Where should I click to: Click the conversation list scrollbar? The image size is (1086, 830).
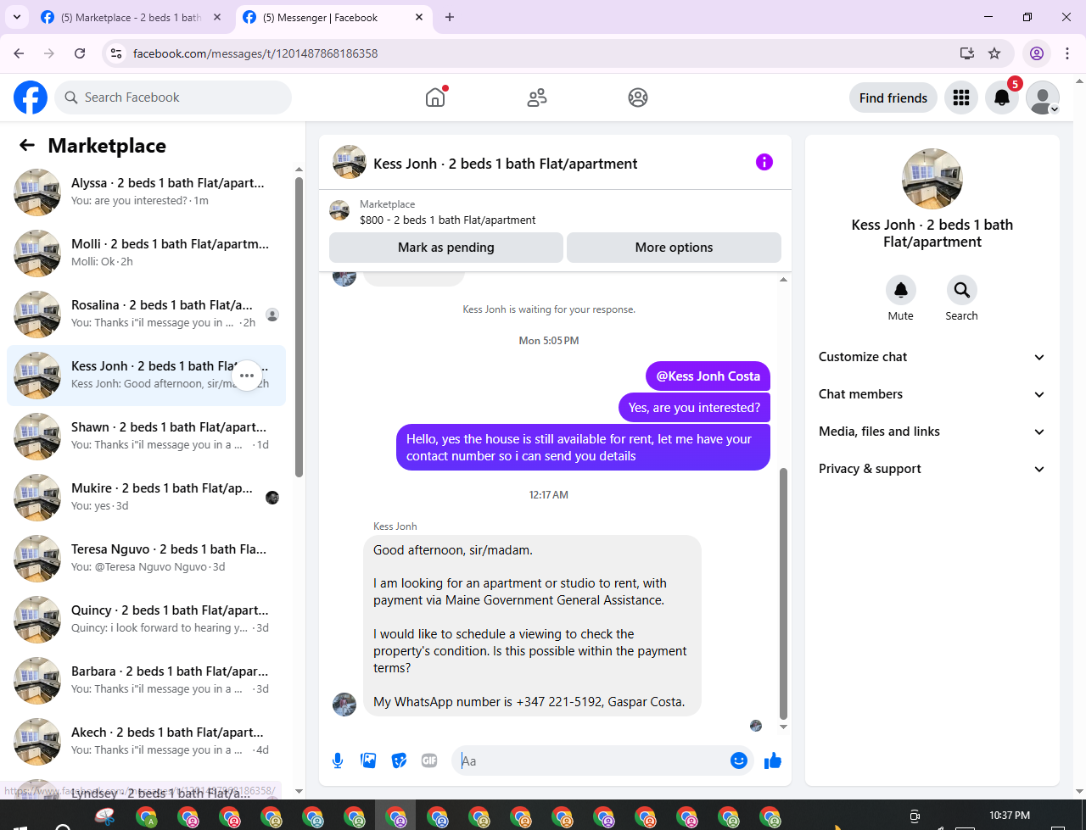click(299, 326)
